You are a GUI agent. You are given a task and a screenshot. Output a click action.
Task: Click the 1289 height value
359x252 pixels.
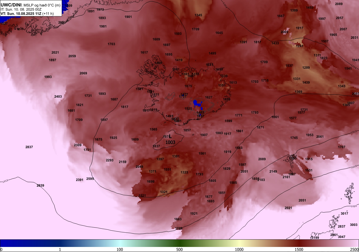point(306,68)
